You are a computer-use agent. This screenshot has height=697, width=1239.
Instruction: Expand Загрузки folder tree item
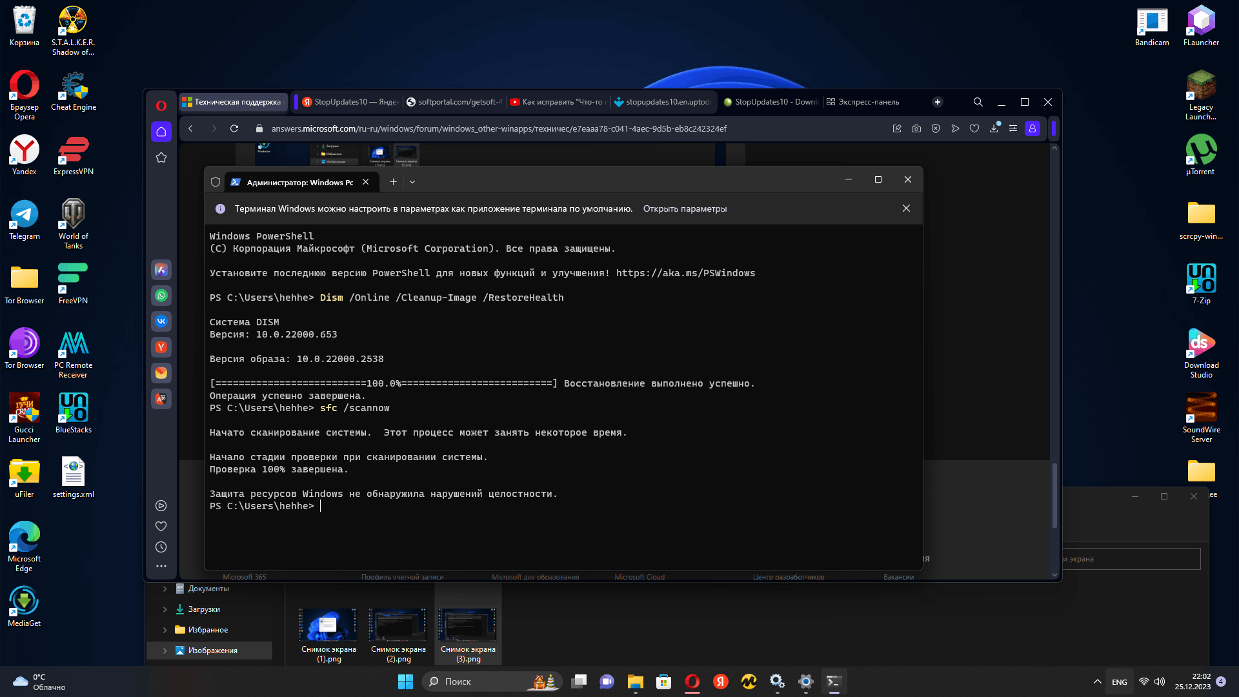[165, 609]
